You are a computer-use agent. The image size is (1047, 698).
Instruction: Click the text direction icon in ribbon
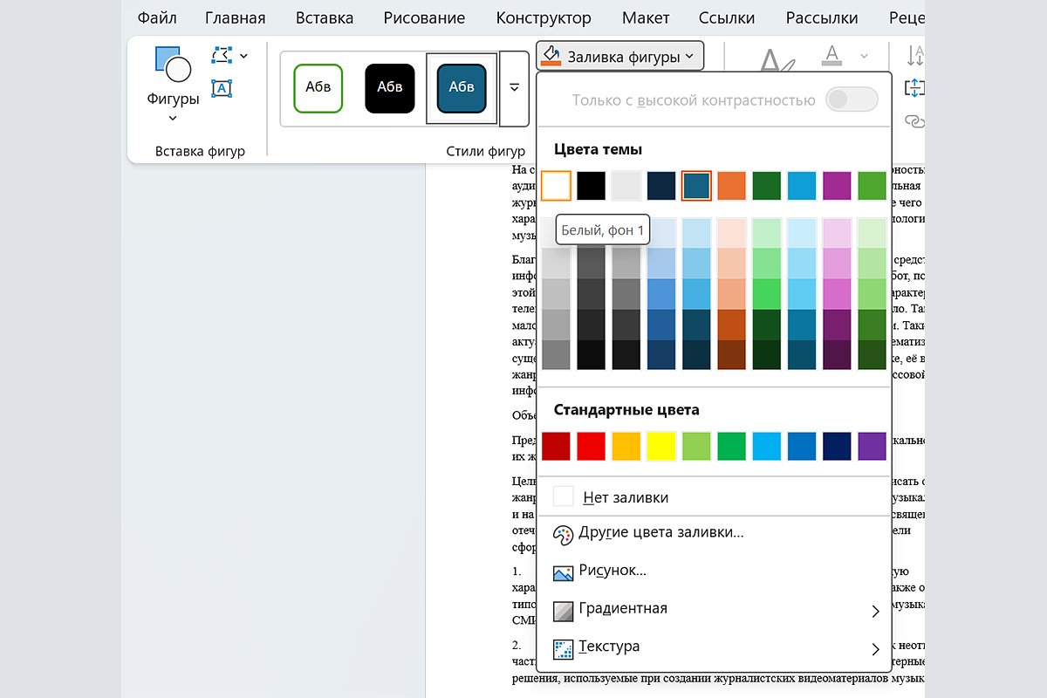(x=914, y=56)
